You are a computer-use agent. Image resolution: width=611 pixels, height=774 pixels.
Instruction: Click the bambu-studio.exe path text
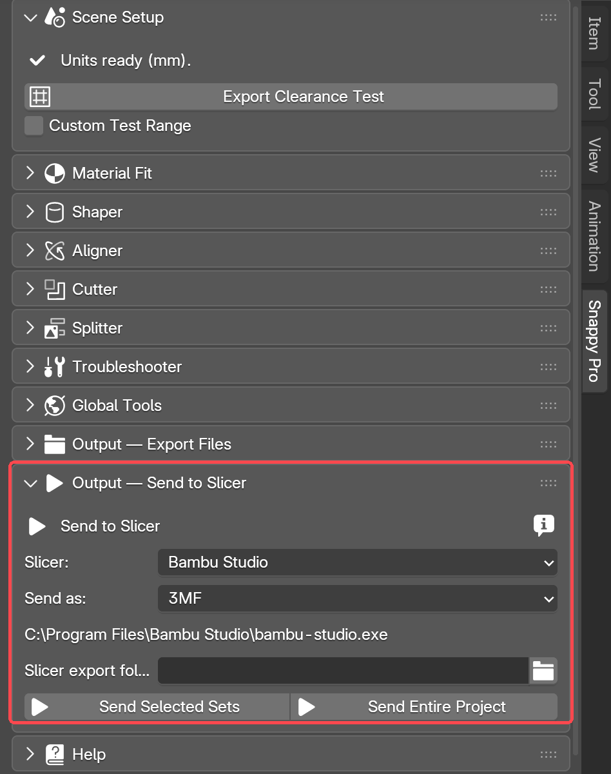pos(206,635)
